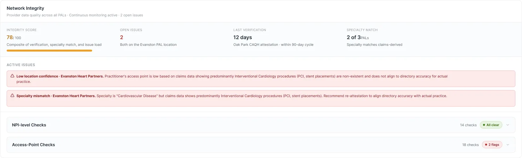
Task: Click the ACTIVE ISSUES label
Action: coord(21,65)
